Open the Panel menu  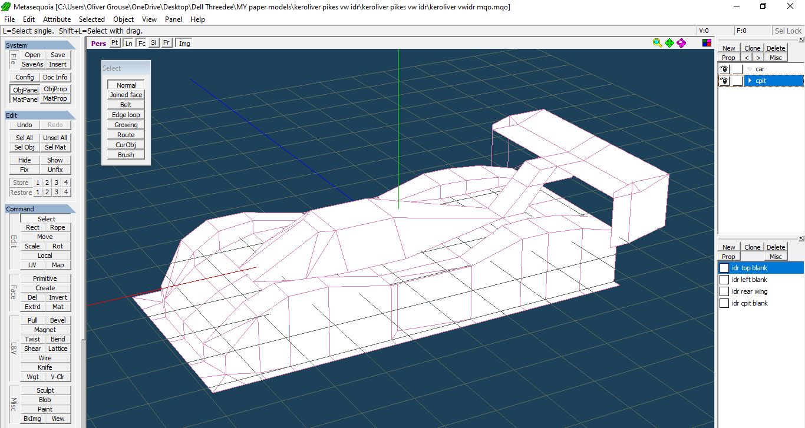click(x=173, y=19)
